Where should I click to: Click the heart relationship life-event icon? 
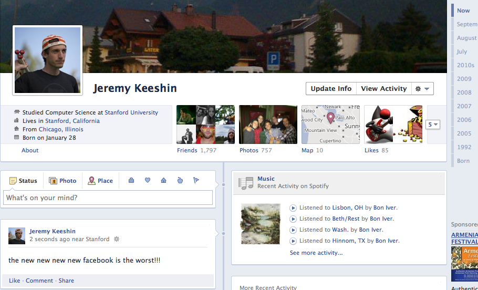point(148,181)
